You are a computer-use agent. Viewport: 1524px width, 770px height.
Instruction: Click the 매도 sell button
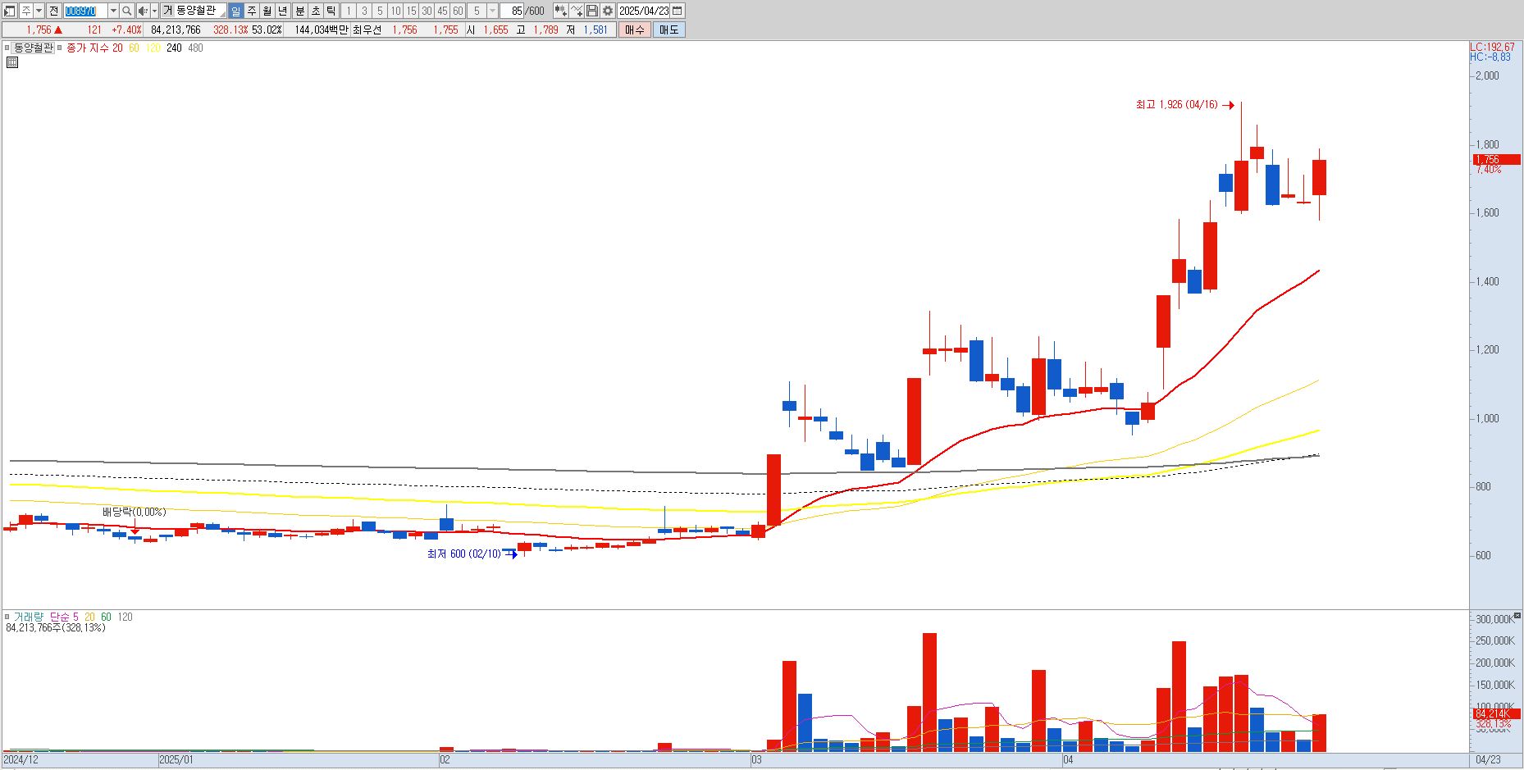pos(668,30)
